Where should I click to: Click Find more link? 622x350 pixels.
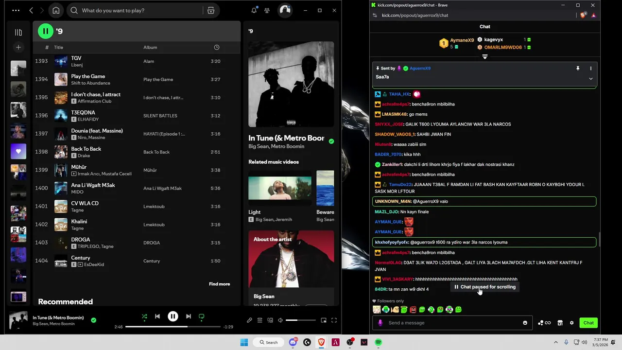pyautogui.click(x=219, y=284)
